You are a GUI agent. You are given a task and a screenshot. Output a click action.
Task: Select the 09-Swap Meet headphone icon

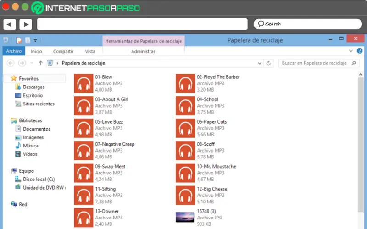click(83, 173)
